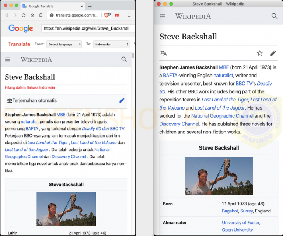Click 'Terjemahan otomatis' banner text
The image size is (283, 236).
point(35,100)
